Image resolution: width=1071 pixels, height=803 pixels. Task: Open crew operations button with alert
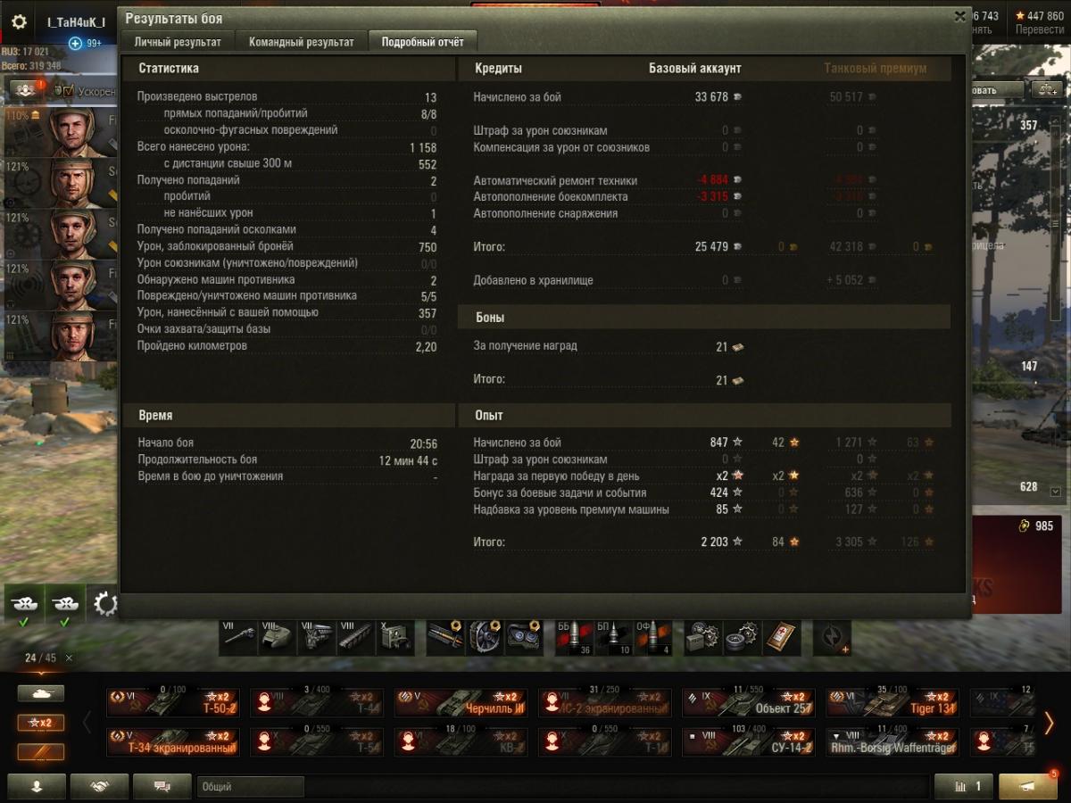27,90
